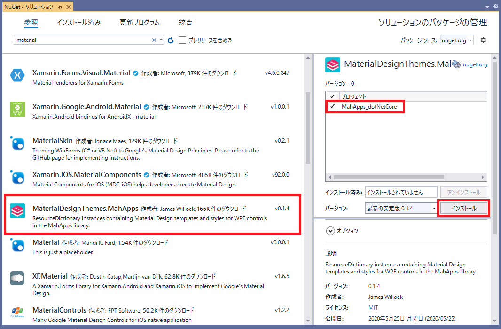The height and width of the screenshot is (329, 501).
Task: Click the MaterialSkin package icon
Action: click(17, 144)
